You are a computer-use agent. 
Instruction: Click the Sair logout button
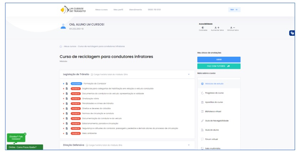point(234,10)
